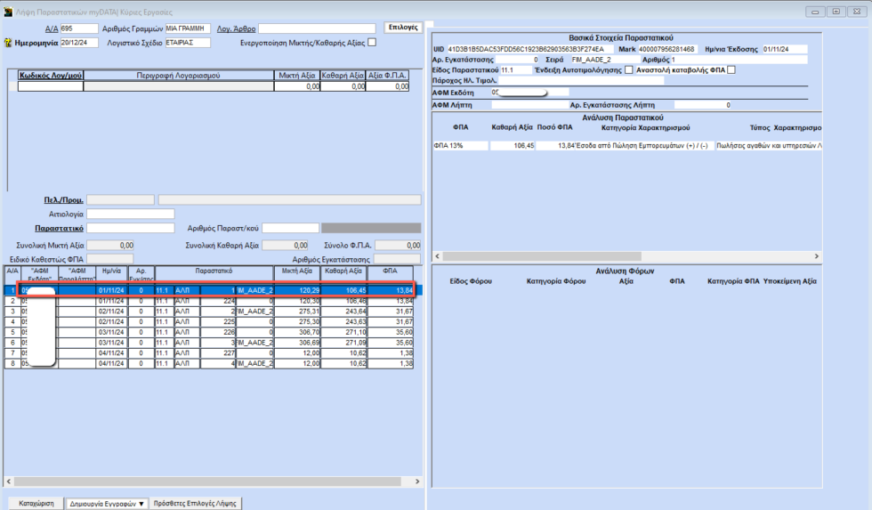Open the Δημιουργία Εγγραφών dropdown

pos(108,503)
